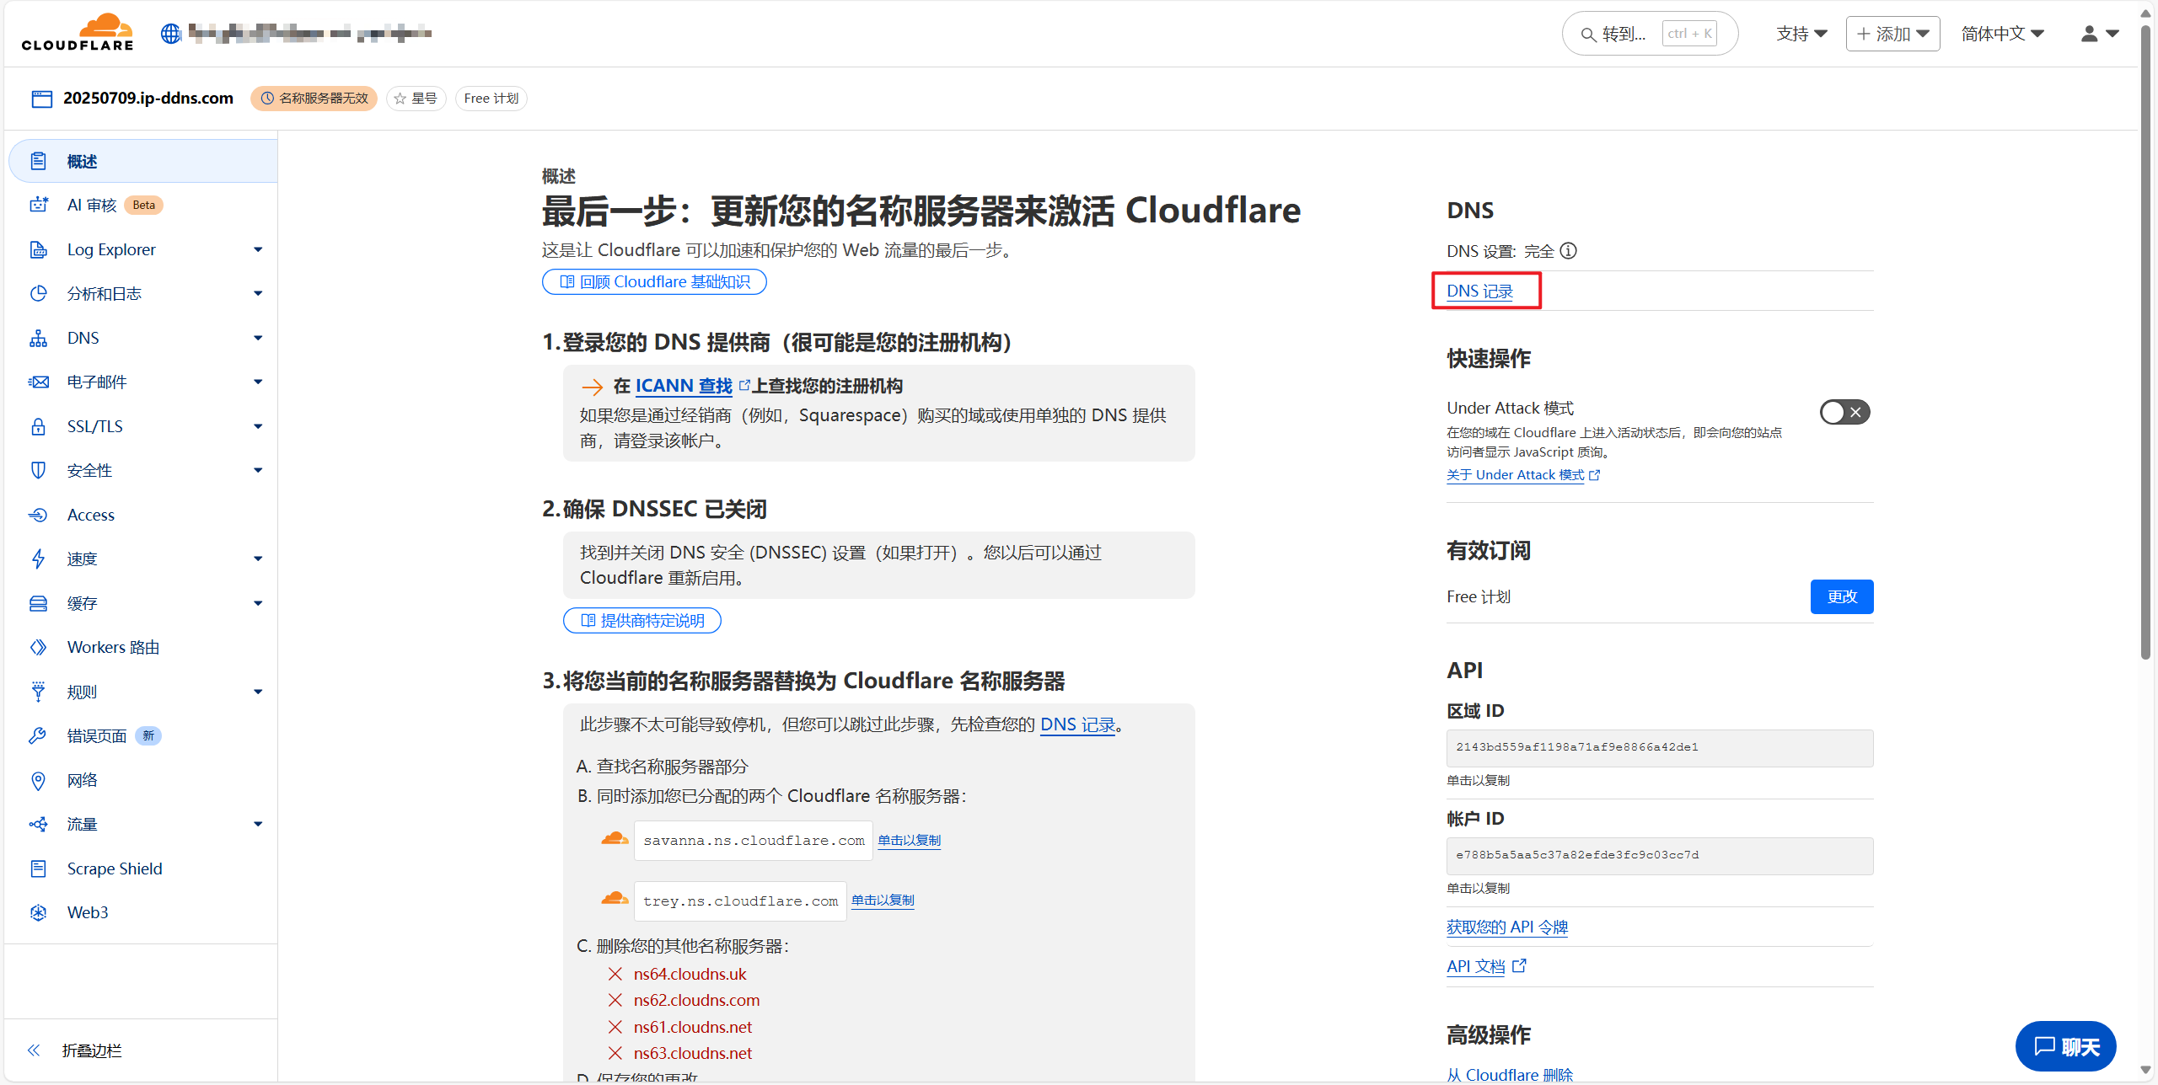2158x1085 pixels.
Task: Click the 速度 lightning bolt icon
Action: [39, 559]
